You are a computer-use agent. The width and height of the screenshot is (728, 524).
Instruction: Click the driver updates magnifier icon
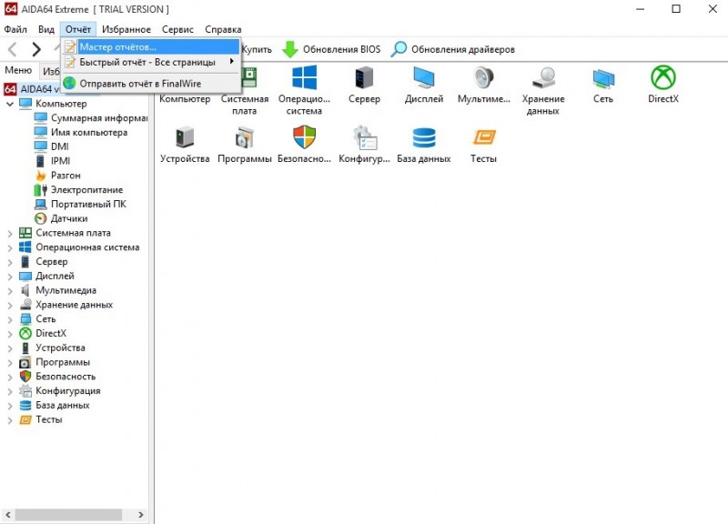399,49
